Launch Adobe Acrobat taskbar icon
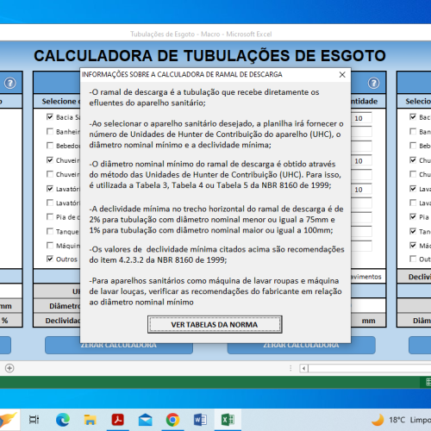The image size is (431, 431). 117,420
